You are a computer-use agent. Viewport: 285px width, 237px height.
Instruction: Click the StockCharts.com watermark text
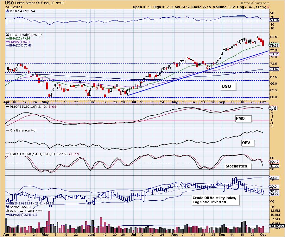coord(255,3)
